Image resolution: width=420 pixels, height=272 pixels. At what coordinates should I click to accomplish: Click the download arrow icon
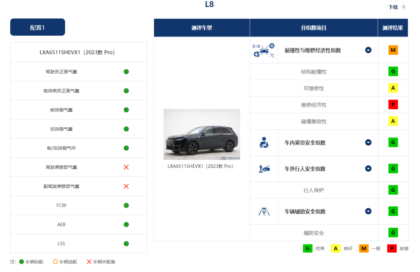point(404,7)
